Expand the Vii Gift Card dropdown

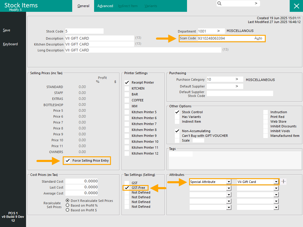pyautogui.click(x=276, y=182)
